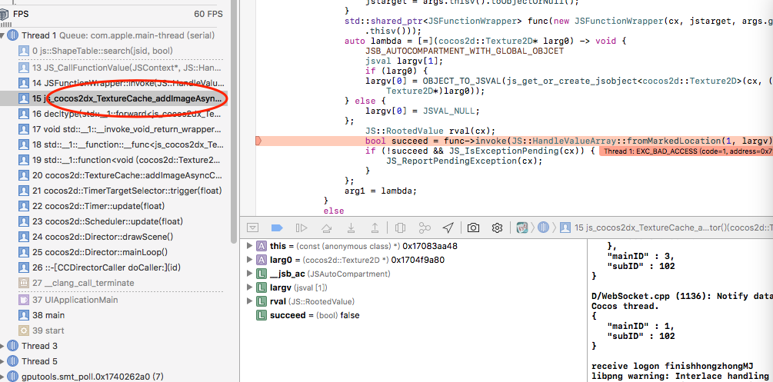Click the FPS gauge icon
Screen dimensions: 773x382
pyautogui.click(x=5, y=15)
